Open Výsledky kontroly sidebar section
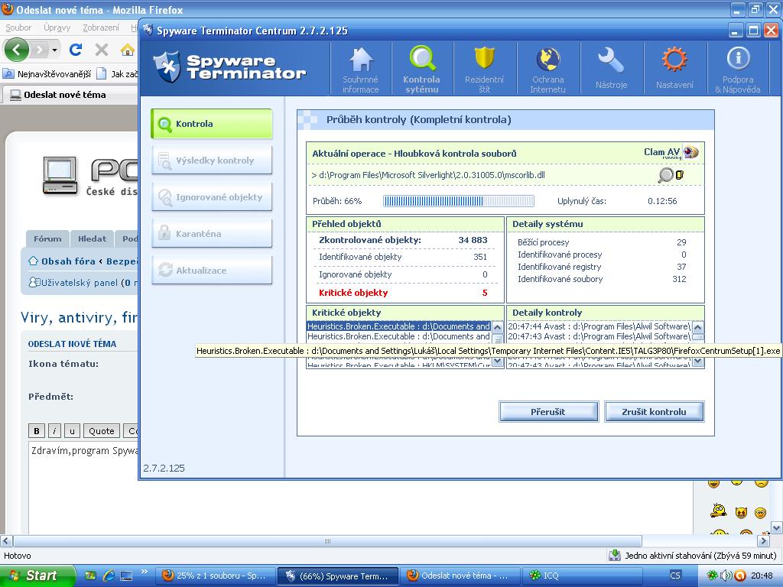783x587 pixels. tap(212, 161)
